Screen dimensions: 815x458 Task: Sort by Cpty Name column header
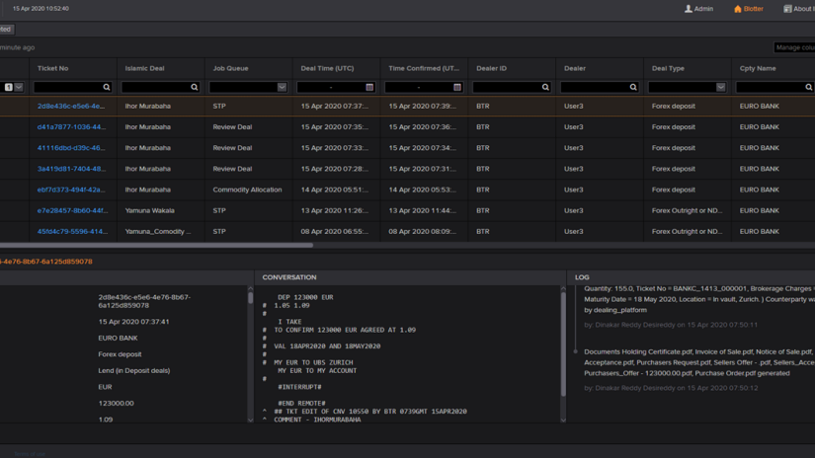coord(758,68)
